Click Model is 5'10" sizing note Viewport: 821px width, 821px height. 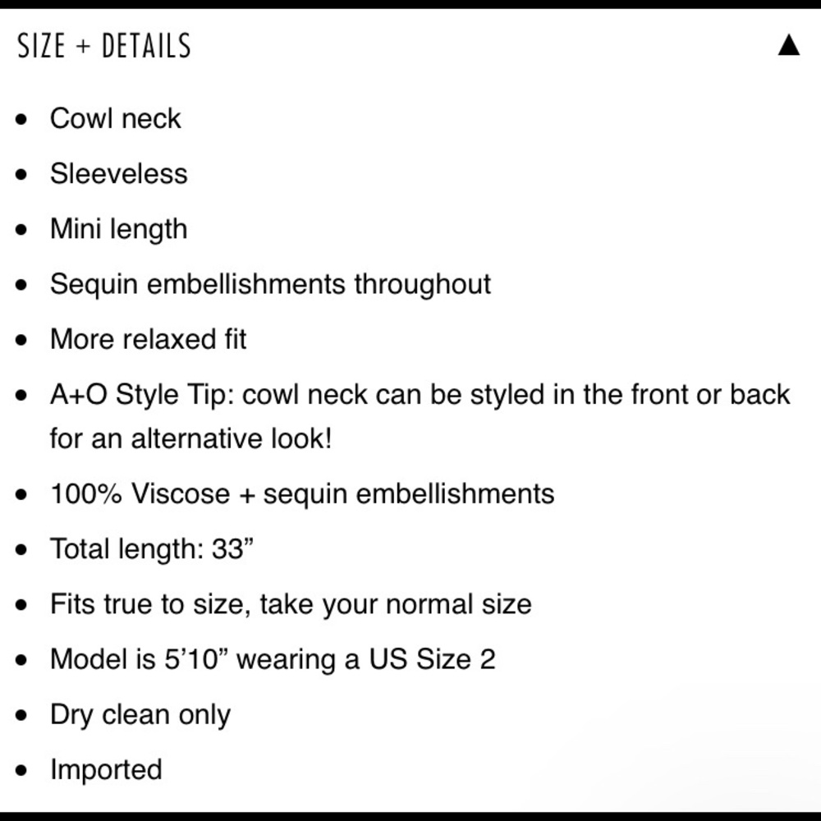pos(273,659)
